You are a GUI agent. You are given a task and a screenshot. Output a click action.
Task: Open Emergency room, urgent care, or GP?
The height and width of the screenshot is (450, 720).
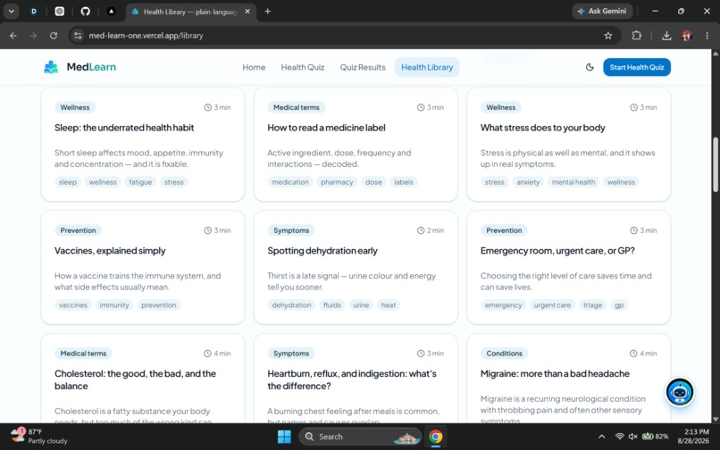coord(557,251)
